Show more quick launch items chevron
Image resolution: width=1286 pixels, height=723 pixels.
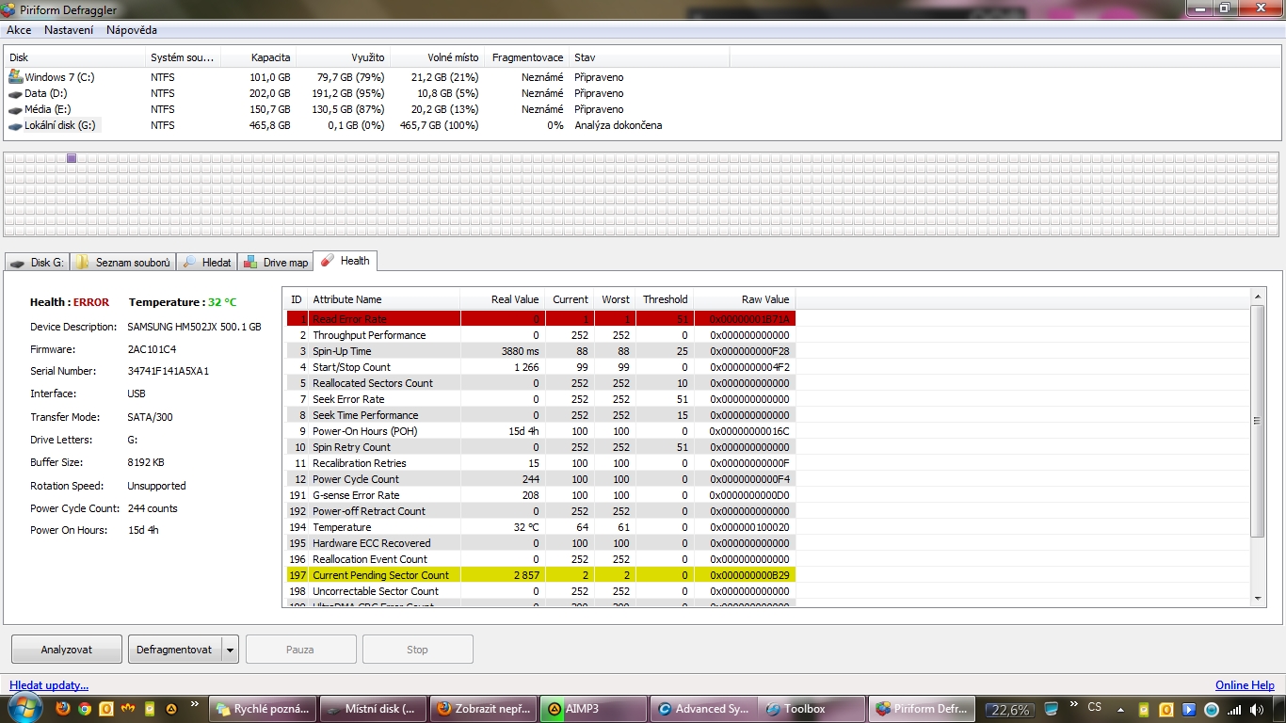pyautogui.click(x=195, y=704)
